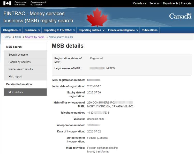Expand the Financial intelligence menu
The width and height of the screenshot is (194, 154).
click(x=123, y=30)
